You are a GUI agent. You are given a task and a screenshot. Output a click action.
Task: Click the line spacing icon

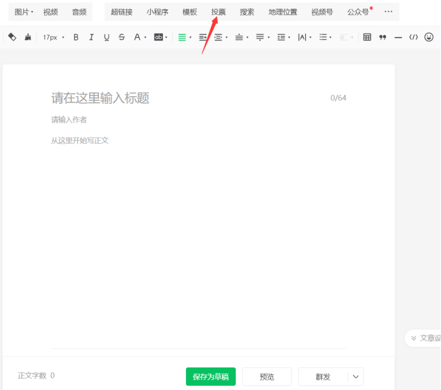pyautogui.click(x=281, y=37)
